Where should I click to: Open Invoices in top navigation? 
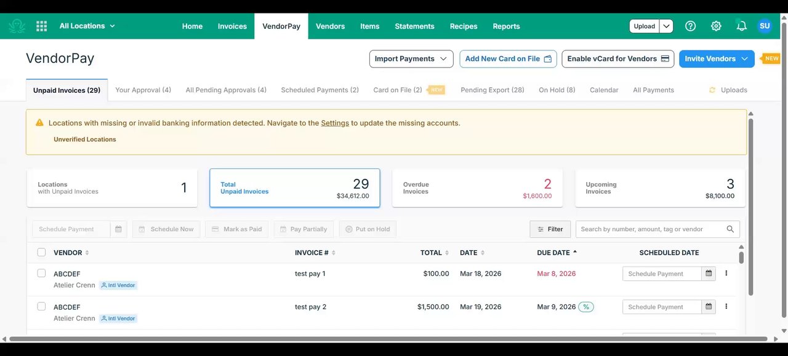232,26
